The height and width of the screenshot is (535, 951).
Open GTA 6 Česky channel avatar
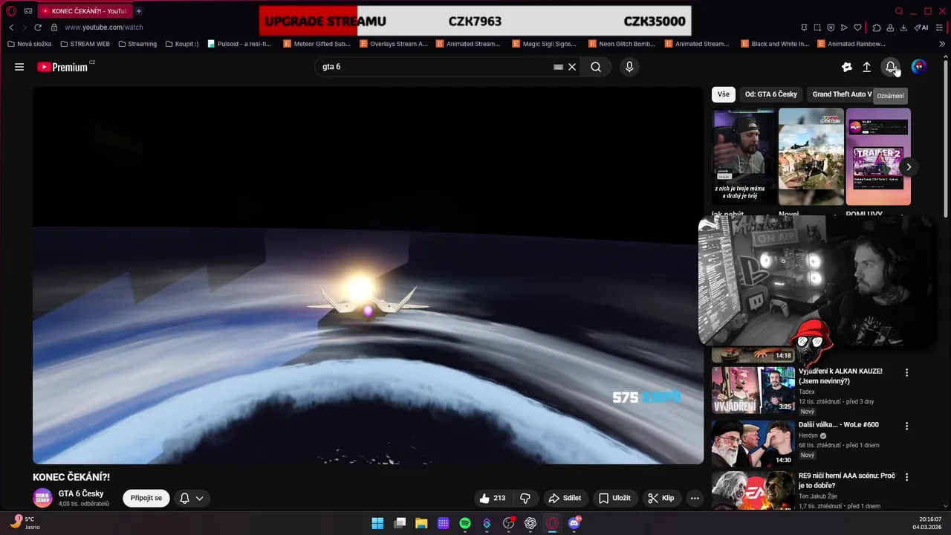pos(43,498)
